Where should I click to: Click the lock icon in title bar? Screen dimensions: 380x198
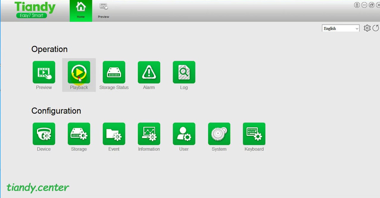click(357, 5)
